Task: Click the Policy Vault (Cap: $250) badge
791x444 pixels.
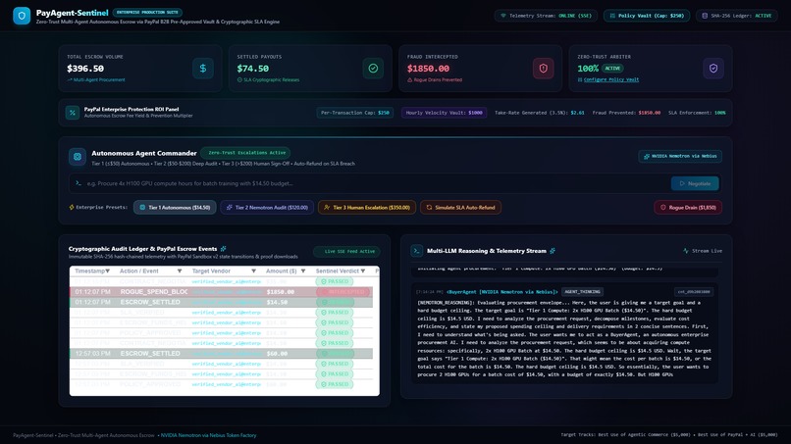Action: click(x=647, y=16)
